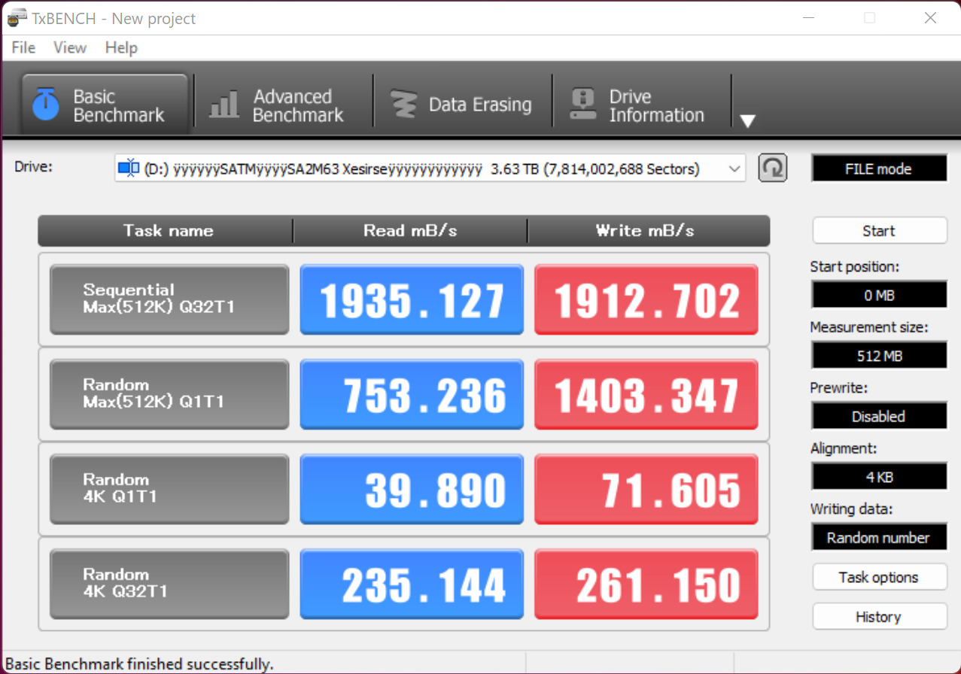
Task: Click the Sequential Max(512K) Q32T1 task button
Action: (169, 299)
